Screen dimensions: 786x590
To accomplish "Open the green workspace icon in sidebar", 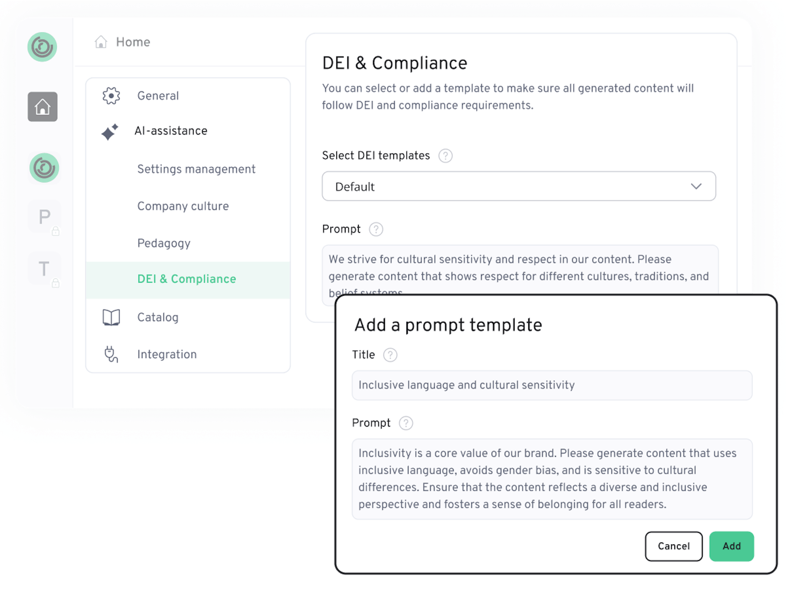I will (x=44, y=168).
